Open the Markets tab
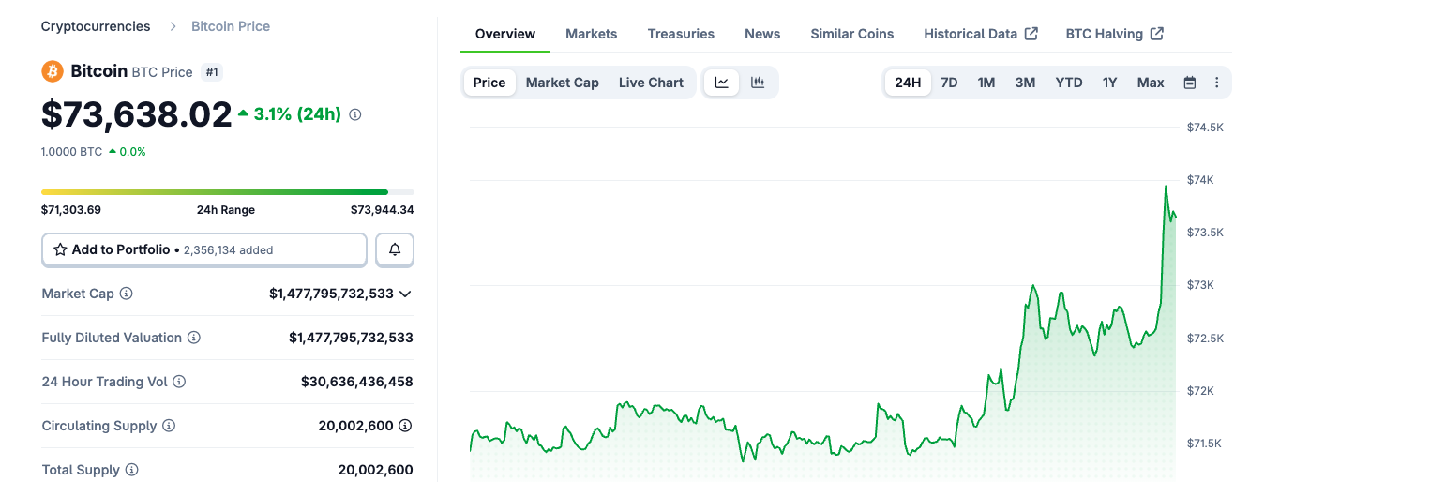 591,34
